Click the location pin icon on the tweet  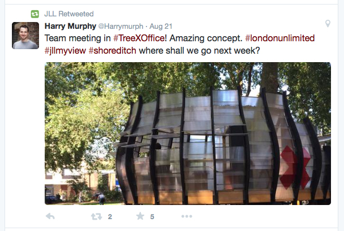click(328, 23)
